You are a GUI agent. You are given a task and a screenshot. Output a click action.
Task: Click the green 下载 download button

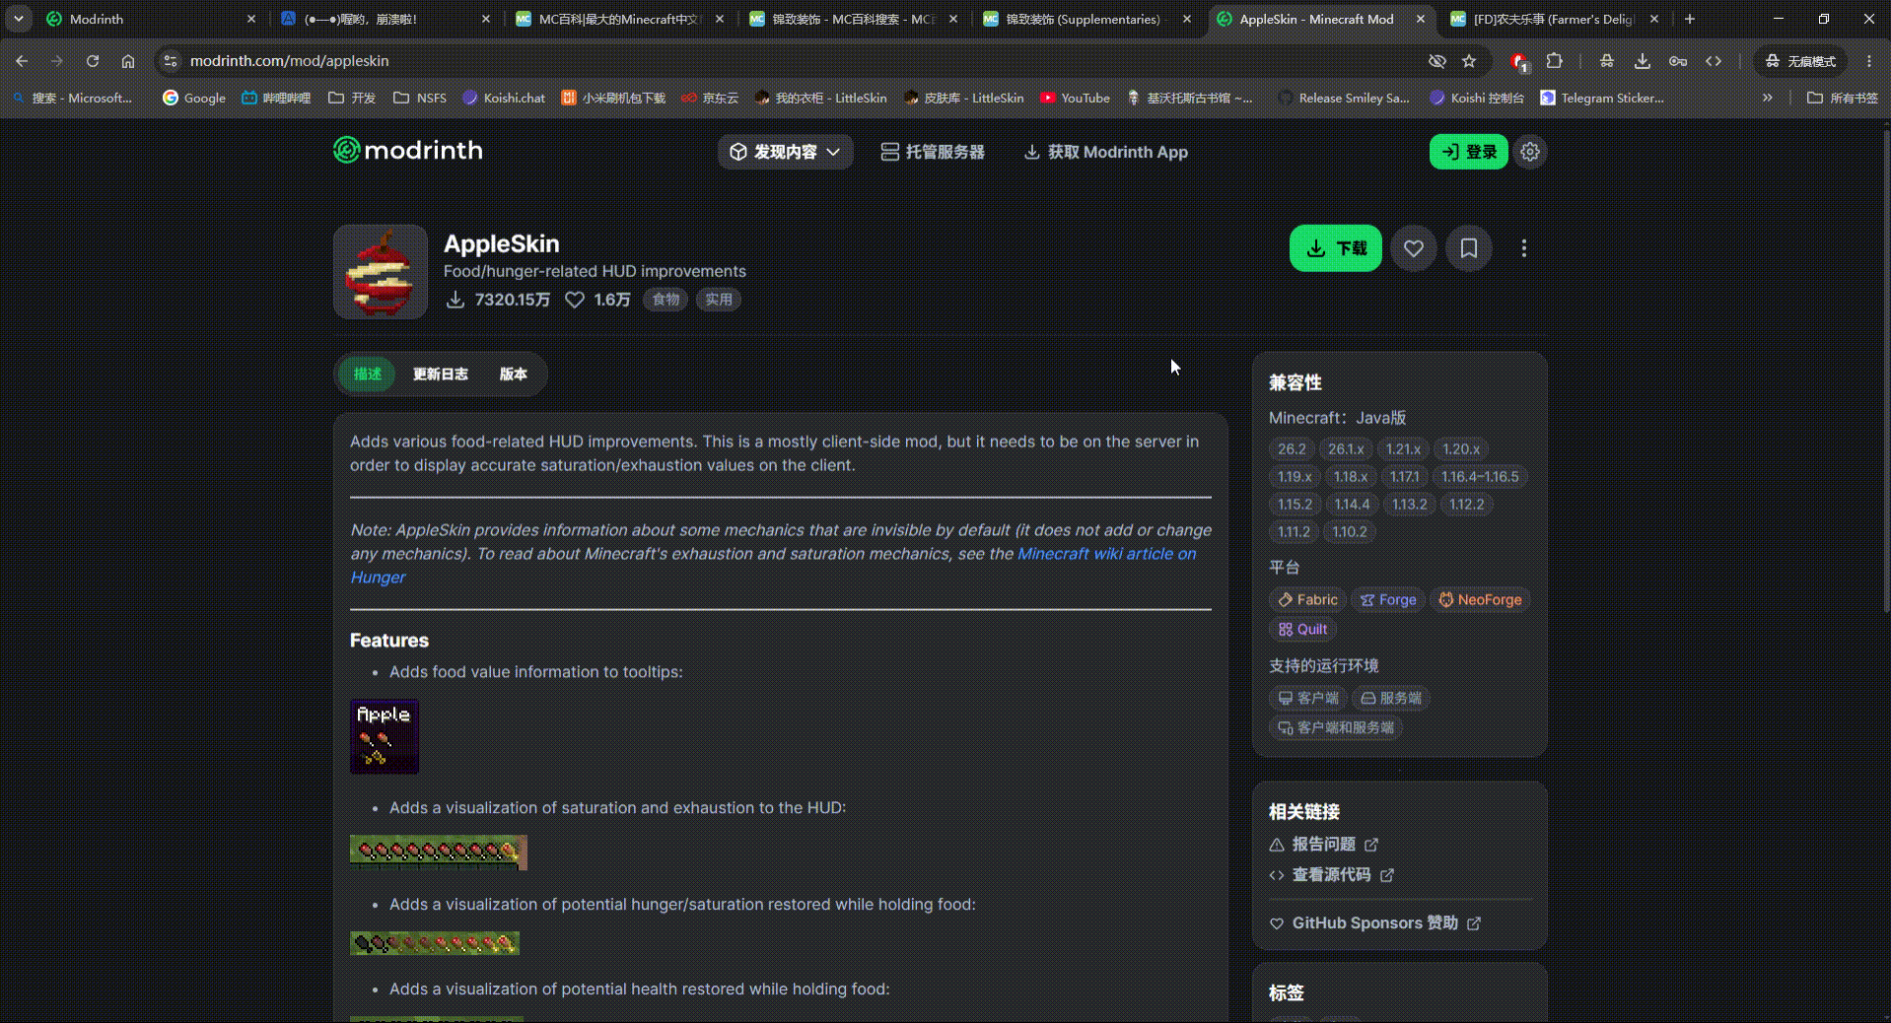click(x=1336, y=248)
